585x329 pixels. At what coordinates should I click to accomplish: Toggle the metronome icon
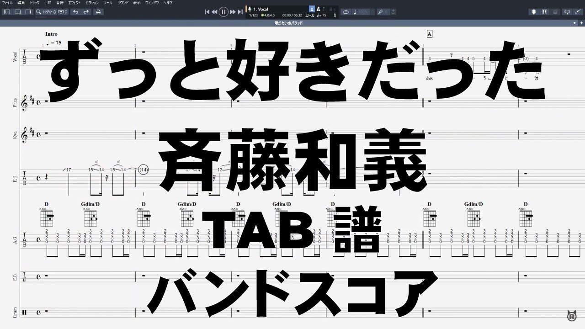point(319,9)
